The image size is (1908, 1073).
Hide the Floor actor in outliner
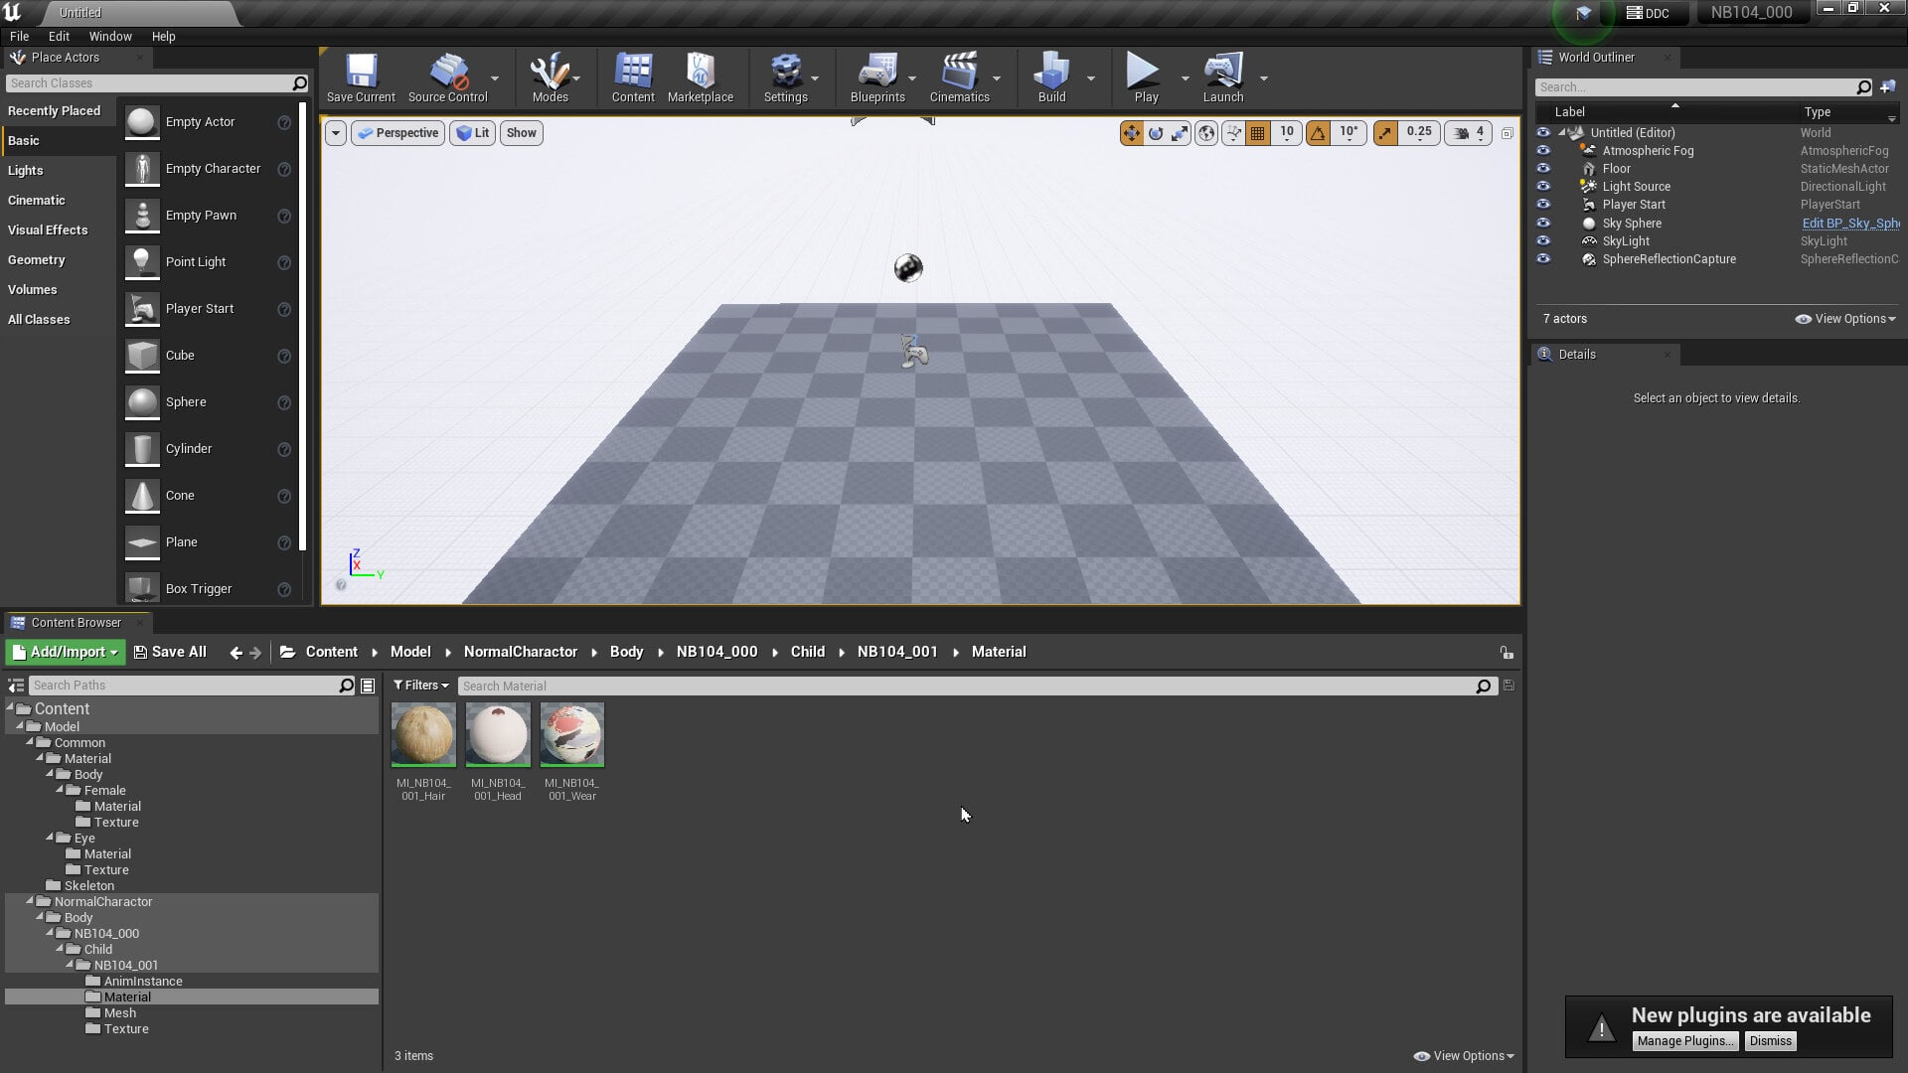[x=1543, y=169]
